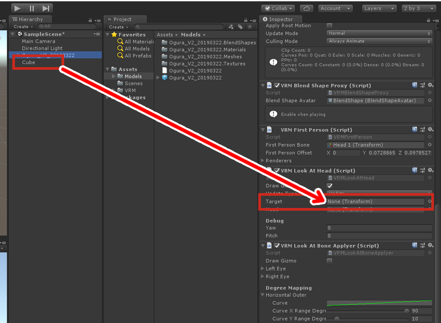The width and height of the screenshot is (441, 323).
Task: Select the All Models favorite search
Action: coord(134,49)
